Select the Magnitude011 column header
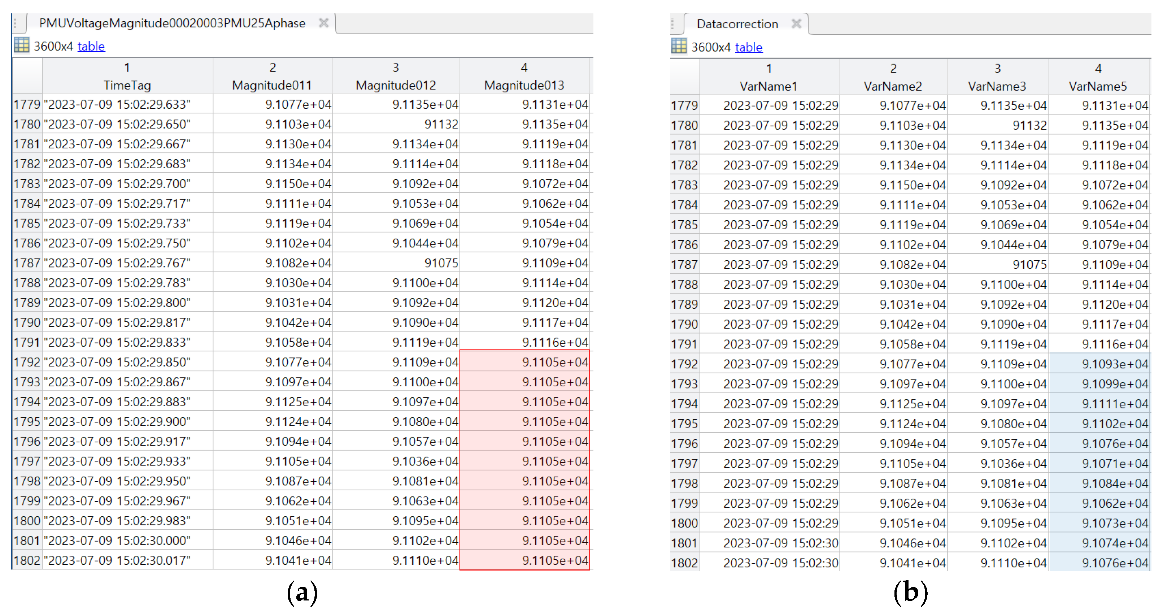 point(272,85)
